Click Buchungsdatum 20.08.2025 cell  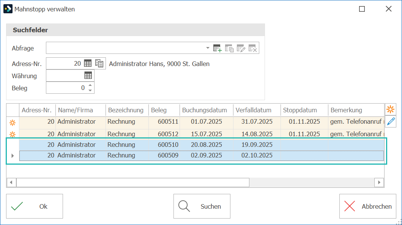pyautogui.click(x=207, y=145)
